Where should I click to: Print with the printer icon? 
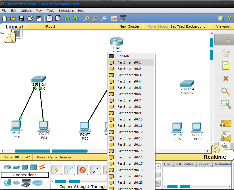[30, 18]
